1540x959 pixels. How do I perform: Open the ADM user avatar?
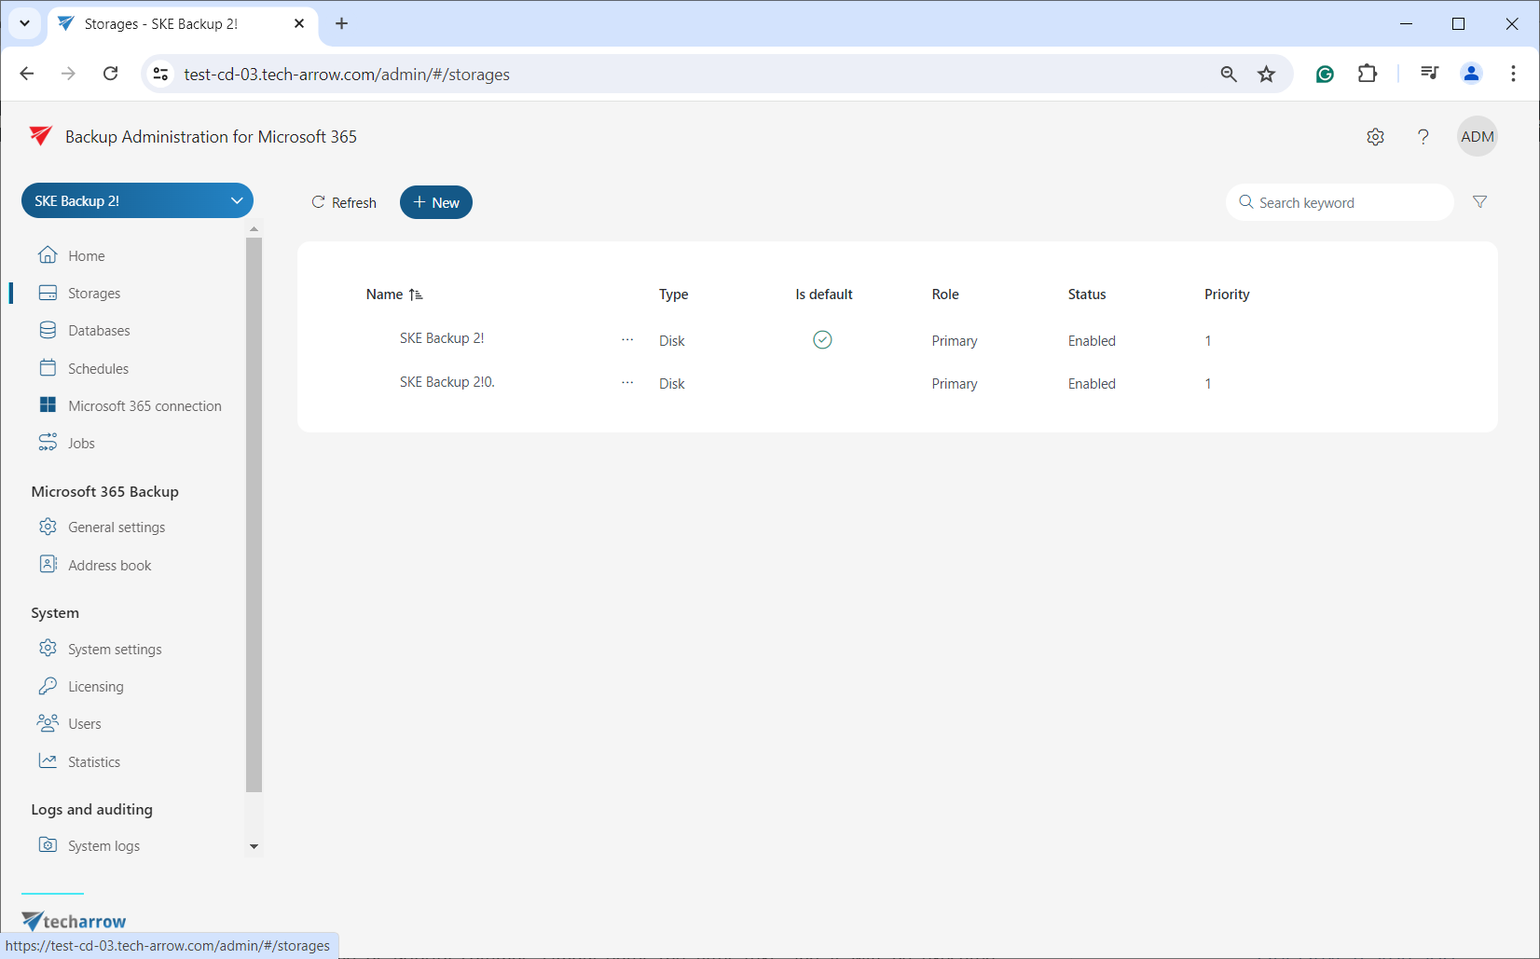click(1477, 137)
